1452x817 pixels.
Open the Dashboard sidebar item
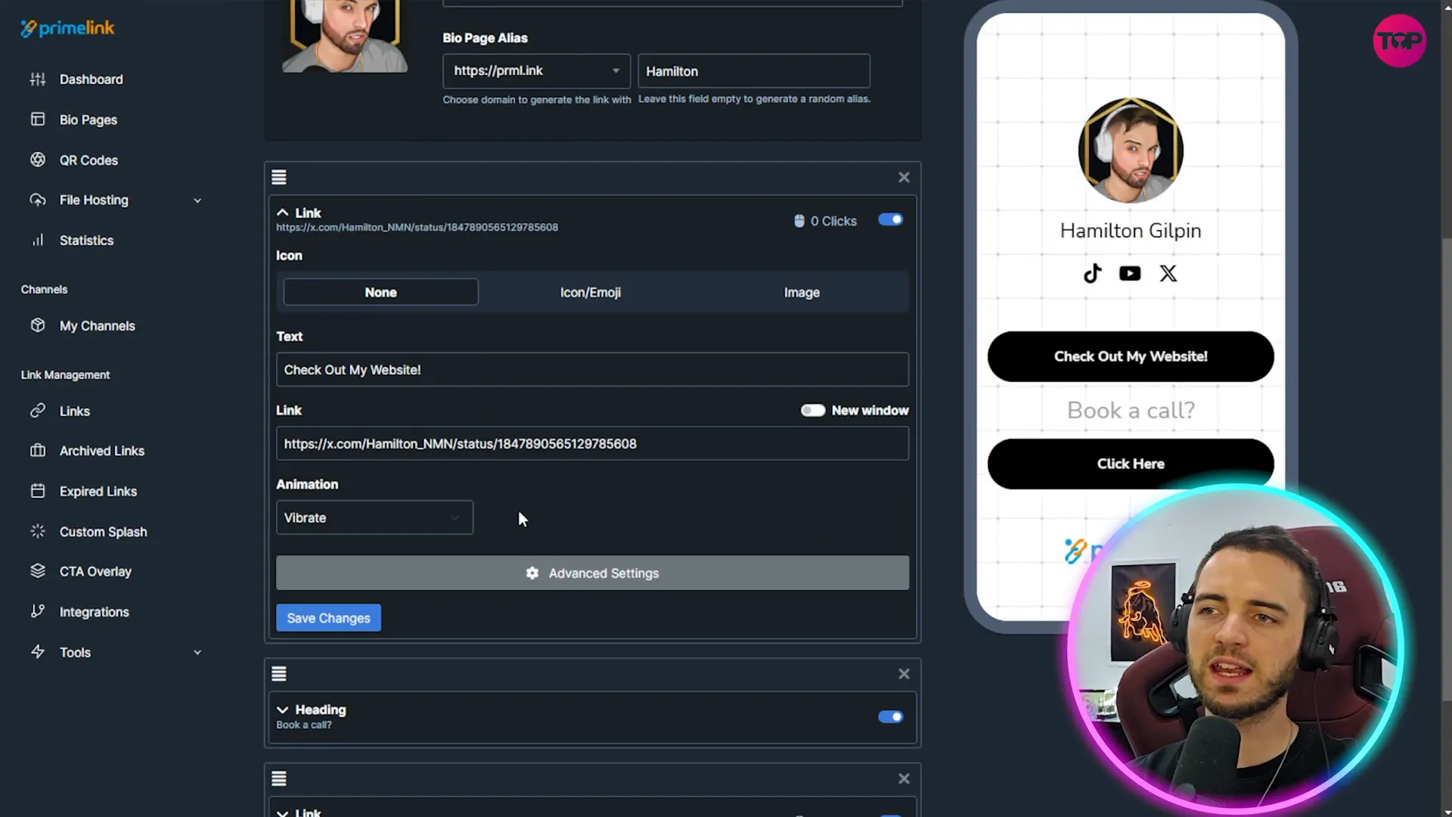[x=91, y=79]
